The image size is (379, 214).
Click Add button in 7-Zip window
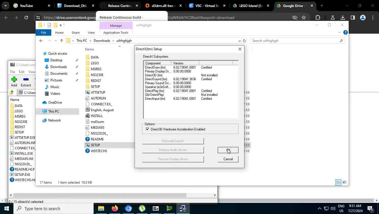14,82
